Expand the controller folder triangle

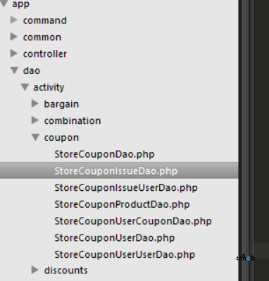[14, 54]
